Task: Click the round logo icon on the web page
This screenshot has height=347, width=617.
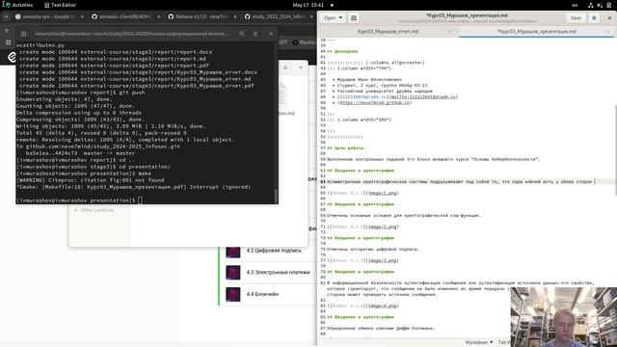Action: [x=13, y=58]
